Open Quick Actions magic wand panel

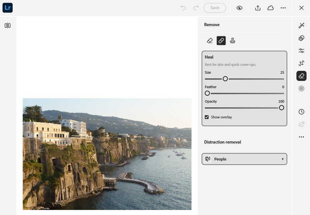[x=301, y=26]
